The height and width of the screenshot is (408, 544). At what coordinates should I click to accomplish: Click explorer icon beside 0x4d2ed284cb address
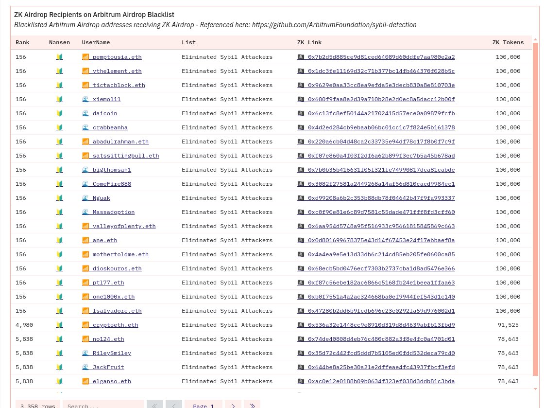pos(301,127)
